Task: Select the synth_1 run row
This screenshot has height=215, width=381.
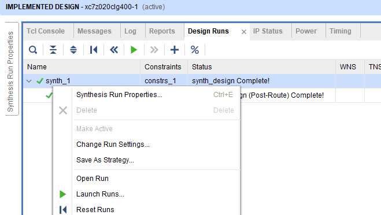Action: [202, 81]
